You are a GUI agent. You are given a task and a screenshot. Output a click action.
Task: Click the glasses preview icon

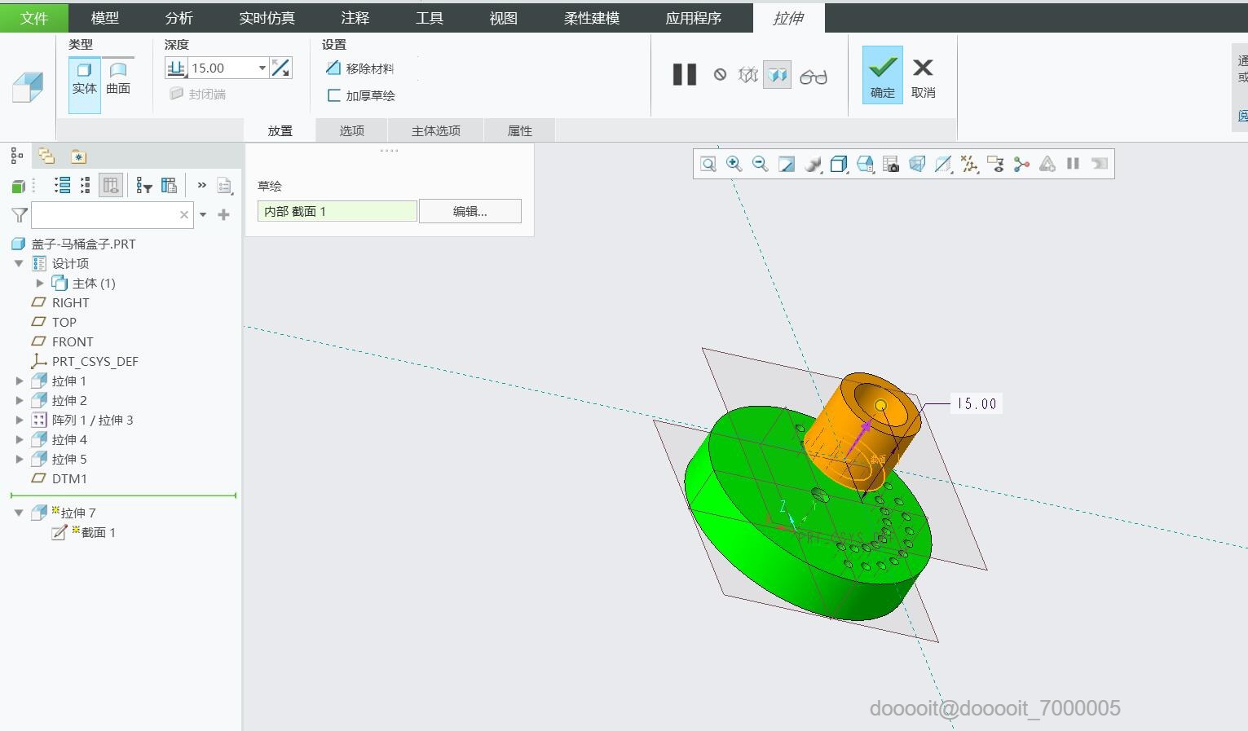coord(813,76)
